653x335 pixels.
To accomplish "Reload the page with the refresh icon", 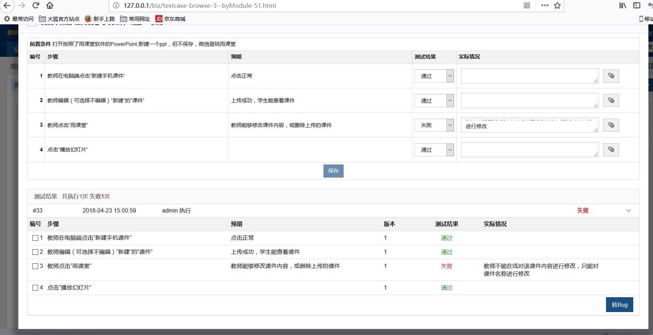I will click(36, 5).
